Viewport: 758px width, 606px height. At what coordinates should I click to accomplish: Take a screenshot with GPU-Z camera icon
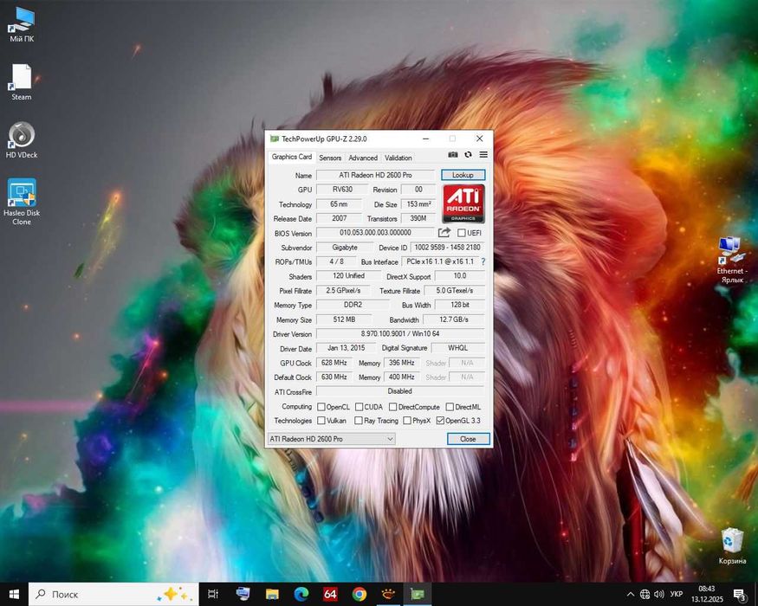click(452, 155)
